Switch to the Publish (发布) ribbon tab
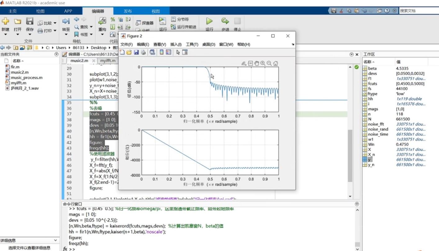Image resolution: width=439 pixels, height=251 pixels. (128, 11)
